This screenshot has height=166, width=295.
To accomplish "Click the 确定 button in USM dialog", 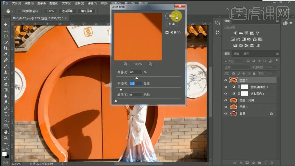I will tap(172, 16).
